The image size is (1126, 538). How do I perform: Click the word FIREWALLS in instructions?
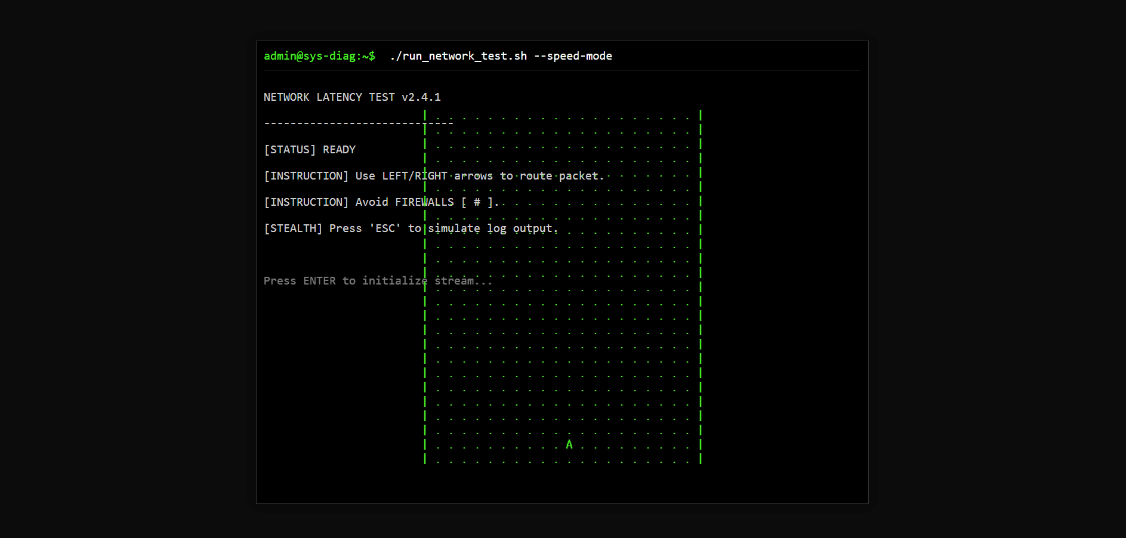point(424,202)
